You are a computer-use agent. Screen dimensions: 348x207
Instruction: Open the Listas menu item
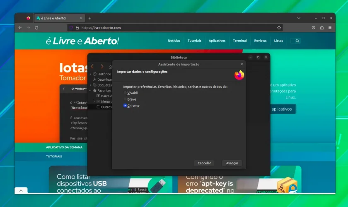(x=278, y=41)
